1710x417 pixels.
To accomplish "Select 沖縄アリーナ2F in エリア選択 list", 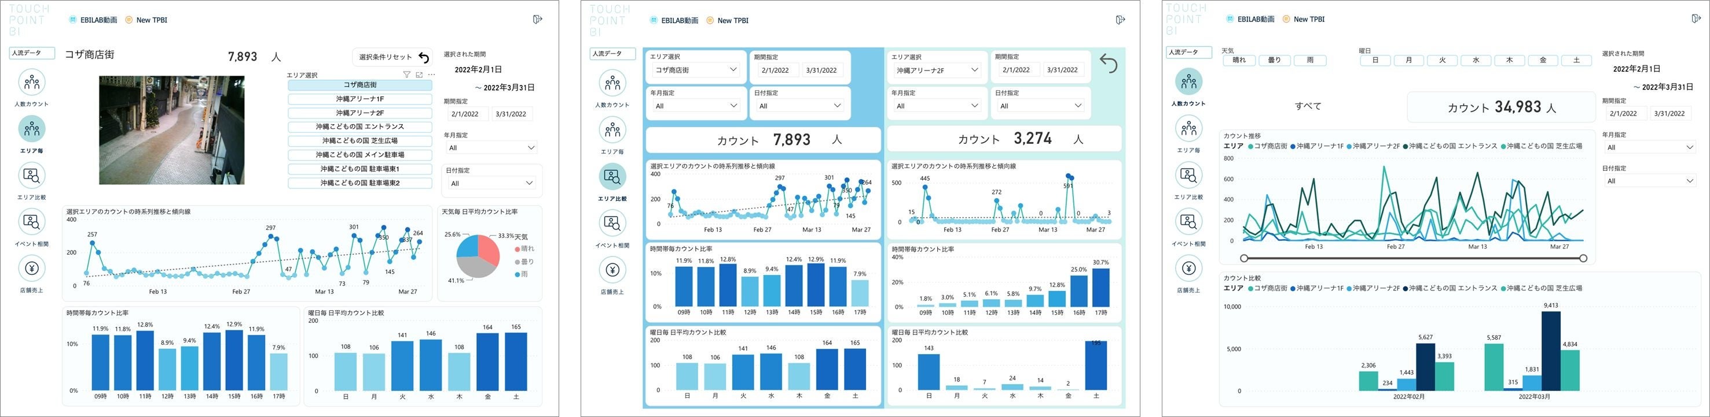I will tap(360, 113).
